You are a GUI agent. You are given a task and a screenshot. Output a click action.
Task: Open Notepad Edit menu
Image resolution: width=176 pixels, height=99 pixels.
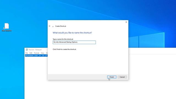click(x=31, y=53)
